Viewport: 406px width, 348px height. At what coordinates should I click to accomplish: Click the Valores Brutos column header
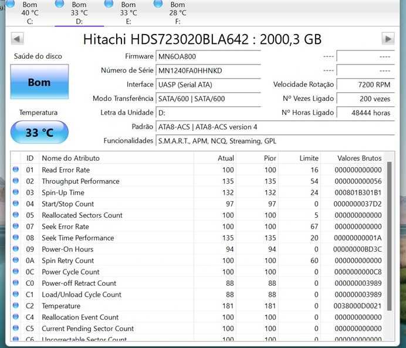(352, 158)
